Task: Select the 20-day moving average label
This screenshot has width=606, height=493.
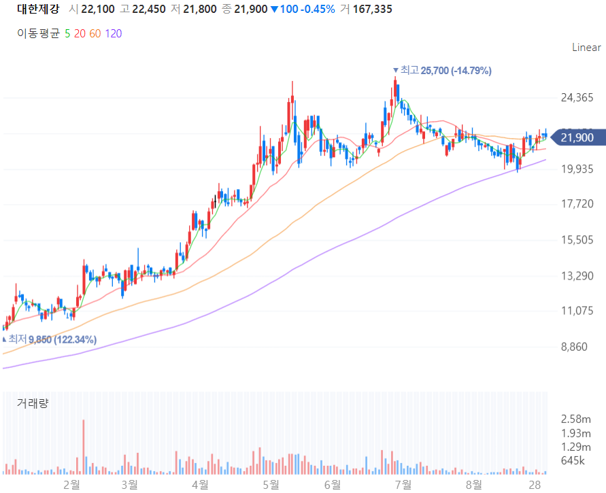Action: [80, 33]
